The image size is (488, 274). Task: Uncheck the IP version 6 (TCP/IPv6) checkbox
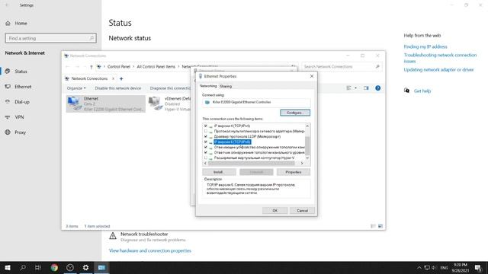pyautogui.click(x=206, y=142)
